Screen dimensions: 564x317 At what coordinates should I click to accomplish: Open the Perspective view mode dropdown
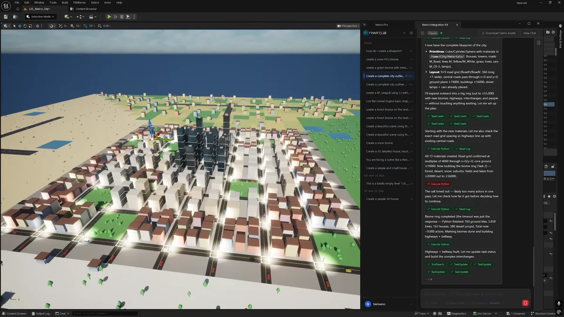348,26
